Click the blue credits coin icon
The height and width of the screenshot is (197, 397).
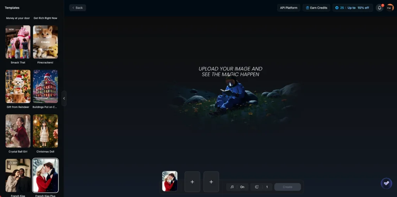point(337,8)
